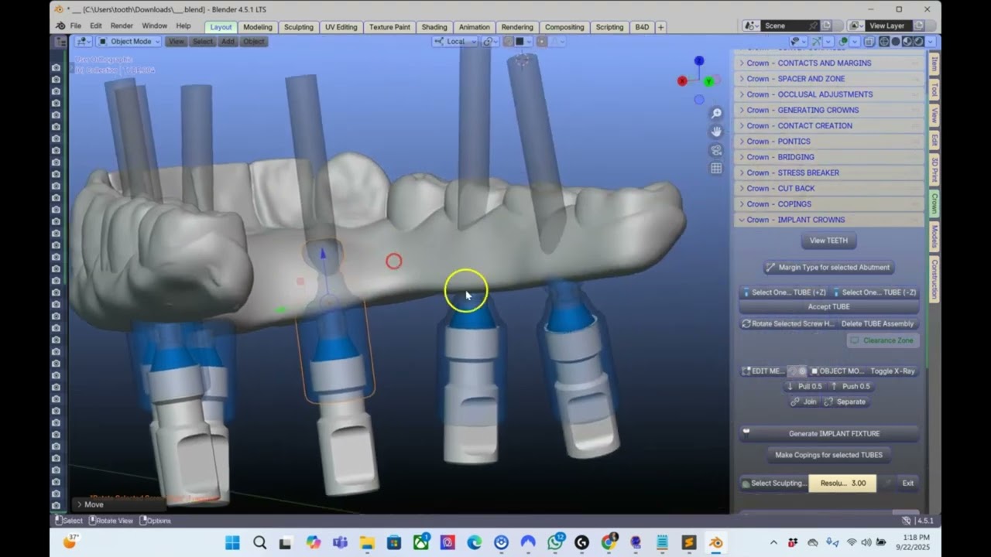Expand Crown - STRESS BREAKER panel
Image resolution: width=991 pixels, height=557 pixels.
tap(828, 173)
